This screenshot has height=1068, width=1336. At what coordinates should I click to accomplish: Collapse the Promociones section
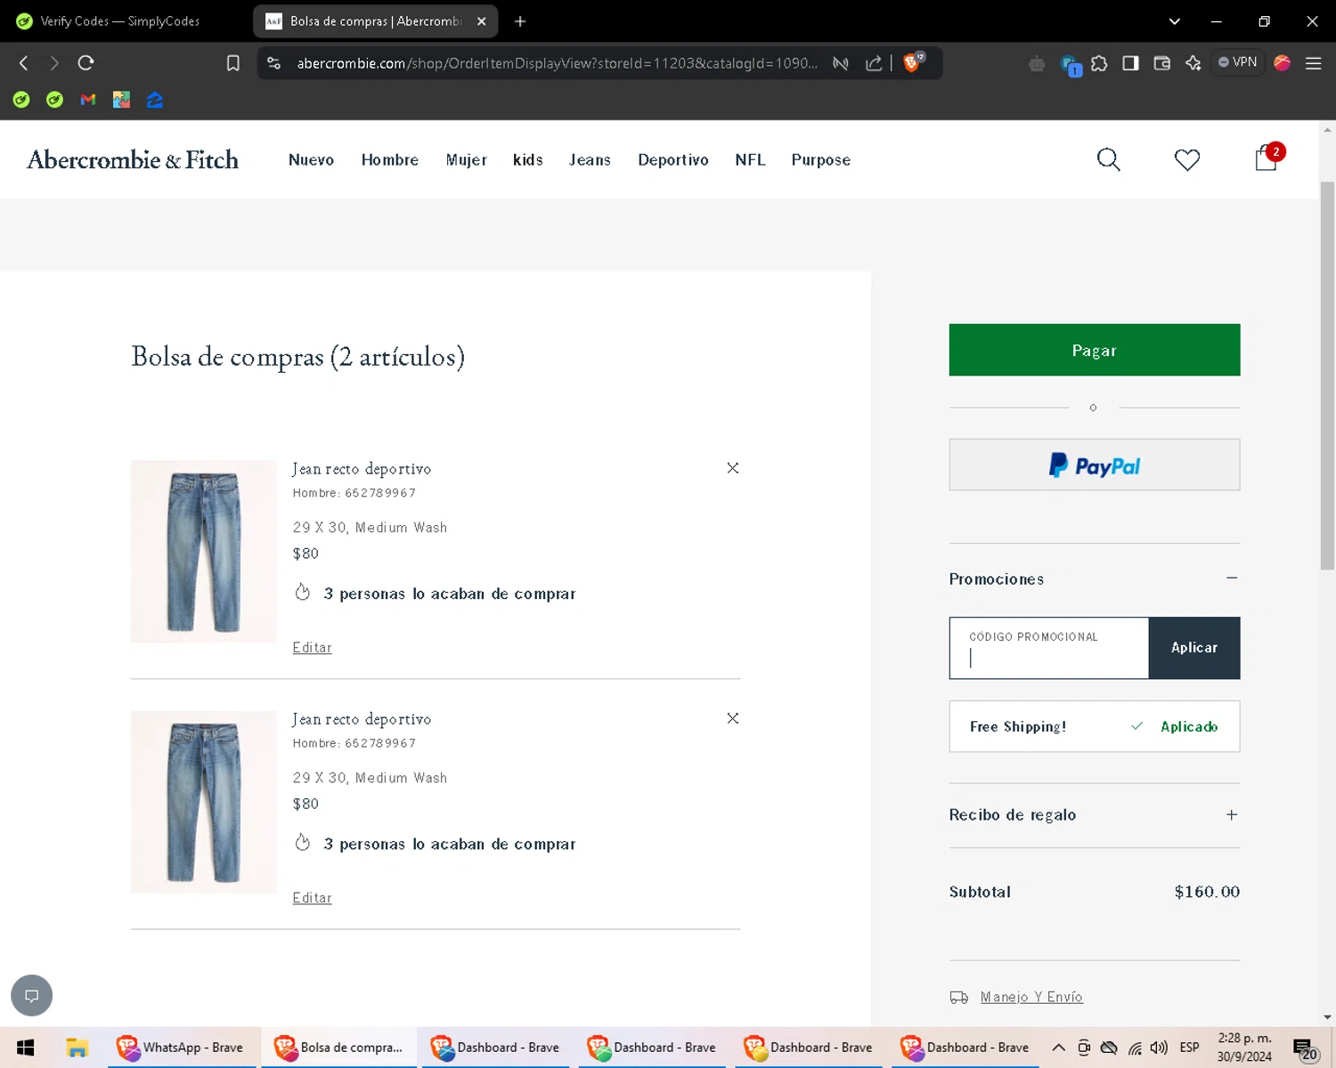point(1232,578)
